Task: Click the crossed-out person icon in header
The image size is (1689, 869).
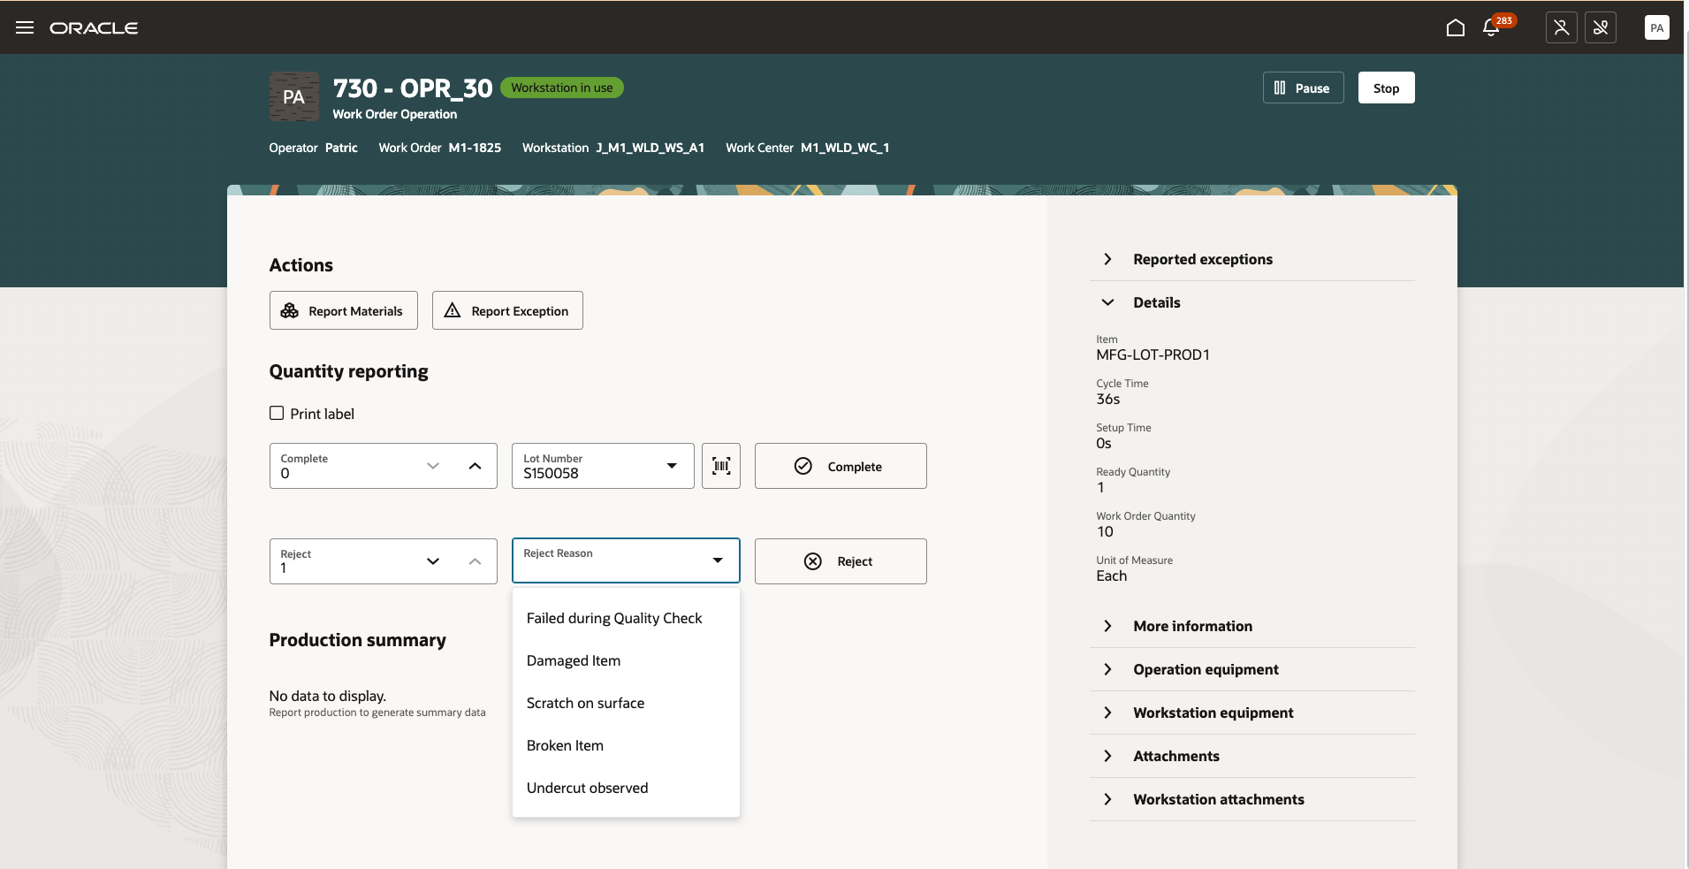Action: (x=1562, y=27)
